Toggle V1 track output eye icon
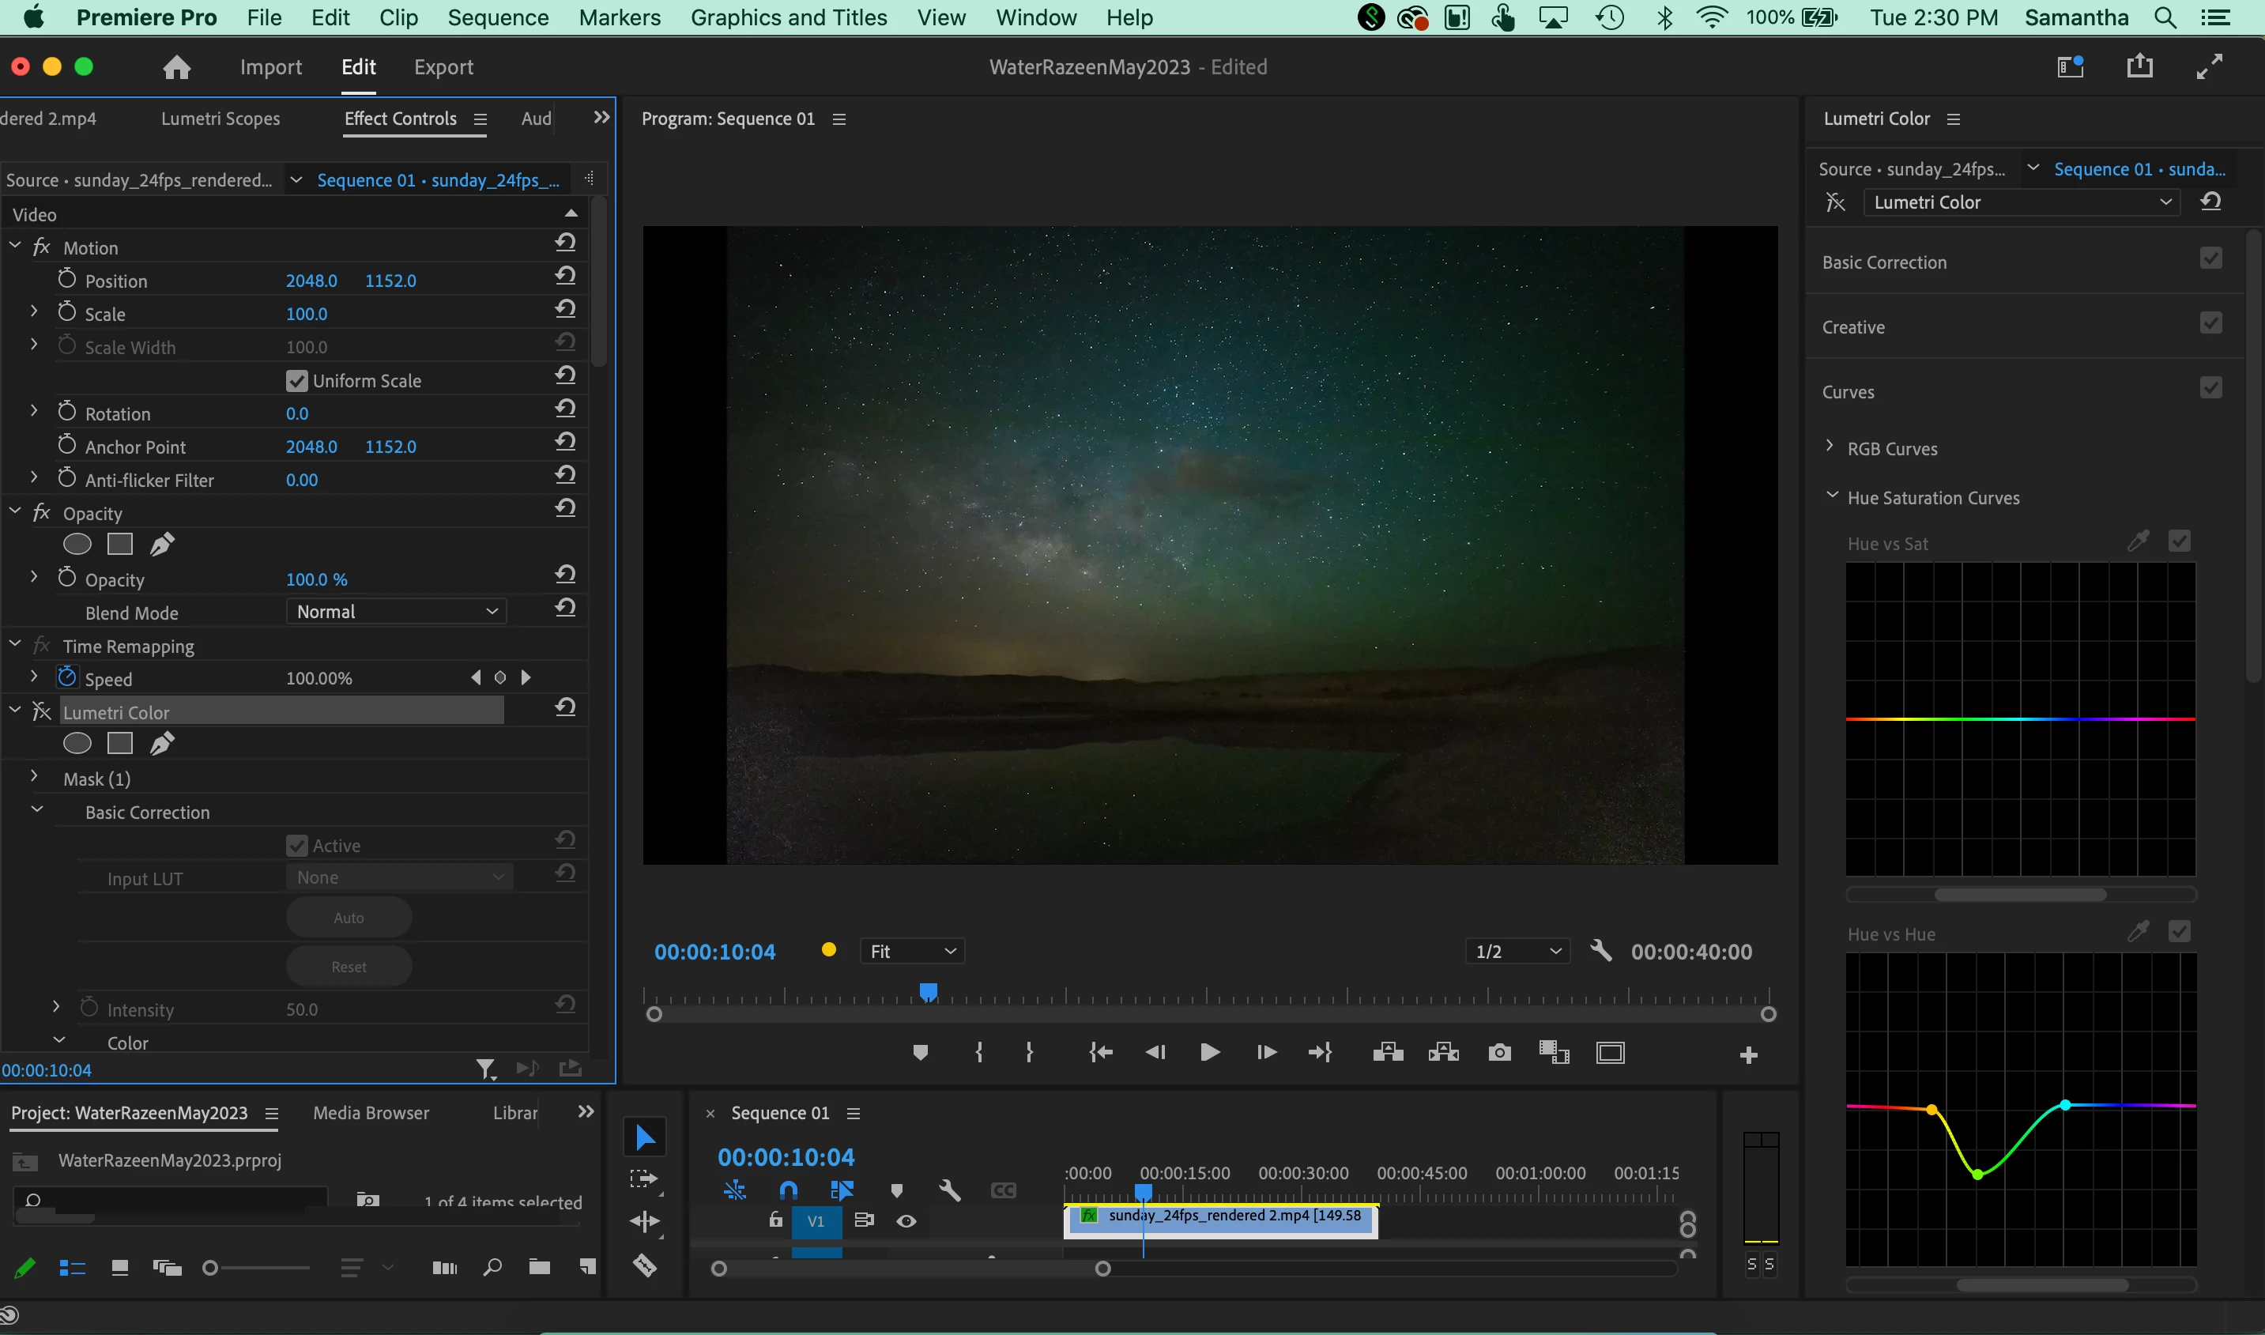 point(906,1220)
